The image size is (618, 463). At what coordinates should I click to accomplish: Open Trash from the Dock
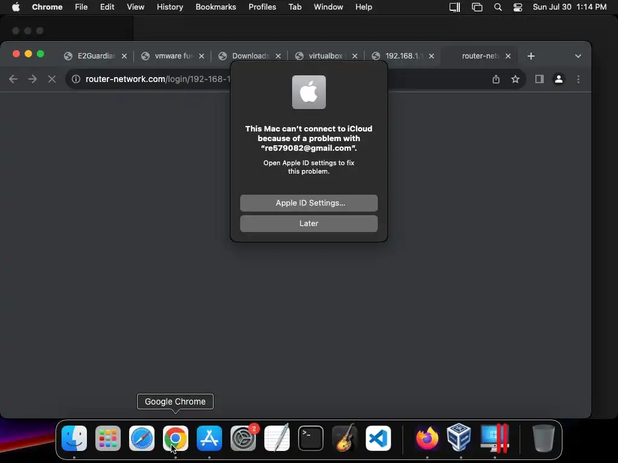544,438
